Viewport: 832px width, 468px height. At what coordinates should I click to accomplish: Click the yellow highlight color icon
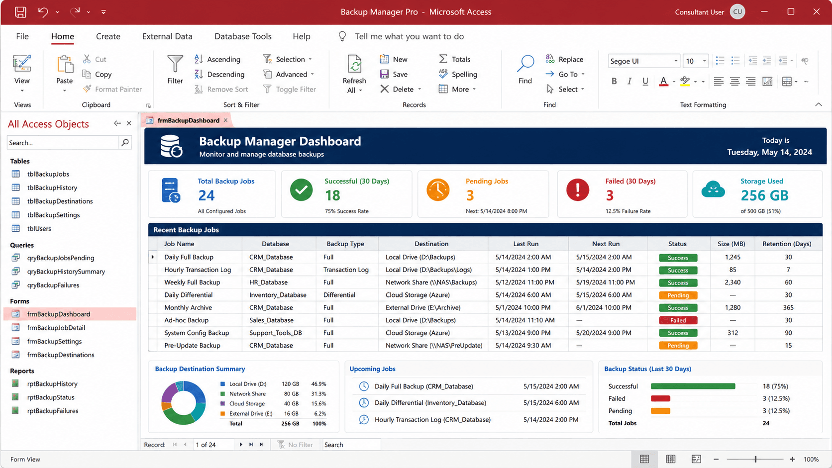(x=685, y=81)
